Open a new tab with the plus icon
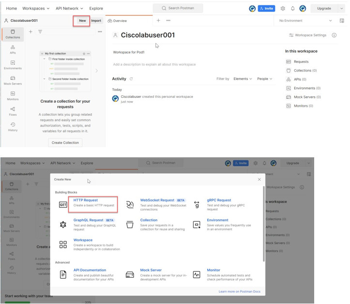Screen dimensions: 350x304 [x=158, y=20]
